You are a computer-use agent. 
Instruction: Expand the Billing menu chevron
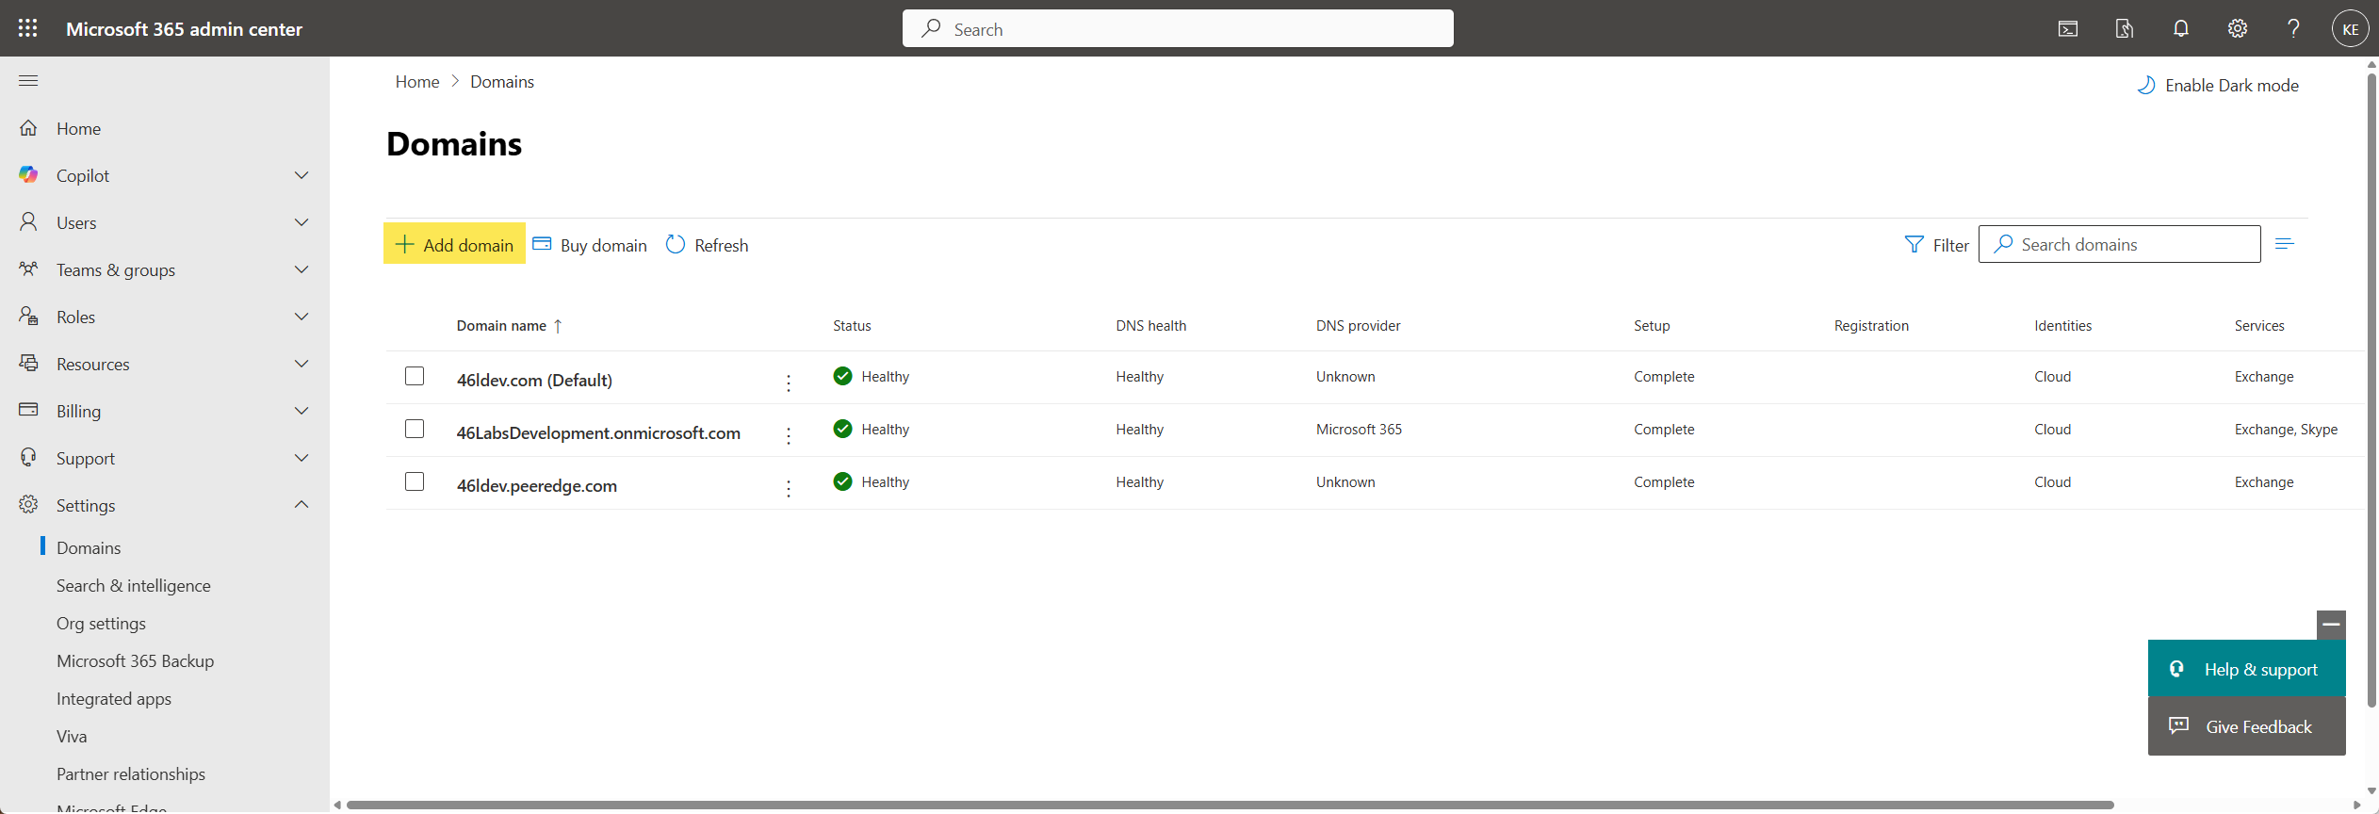[301, 411]
